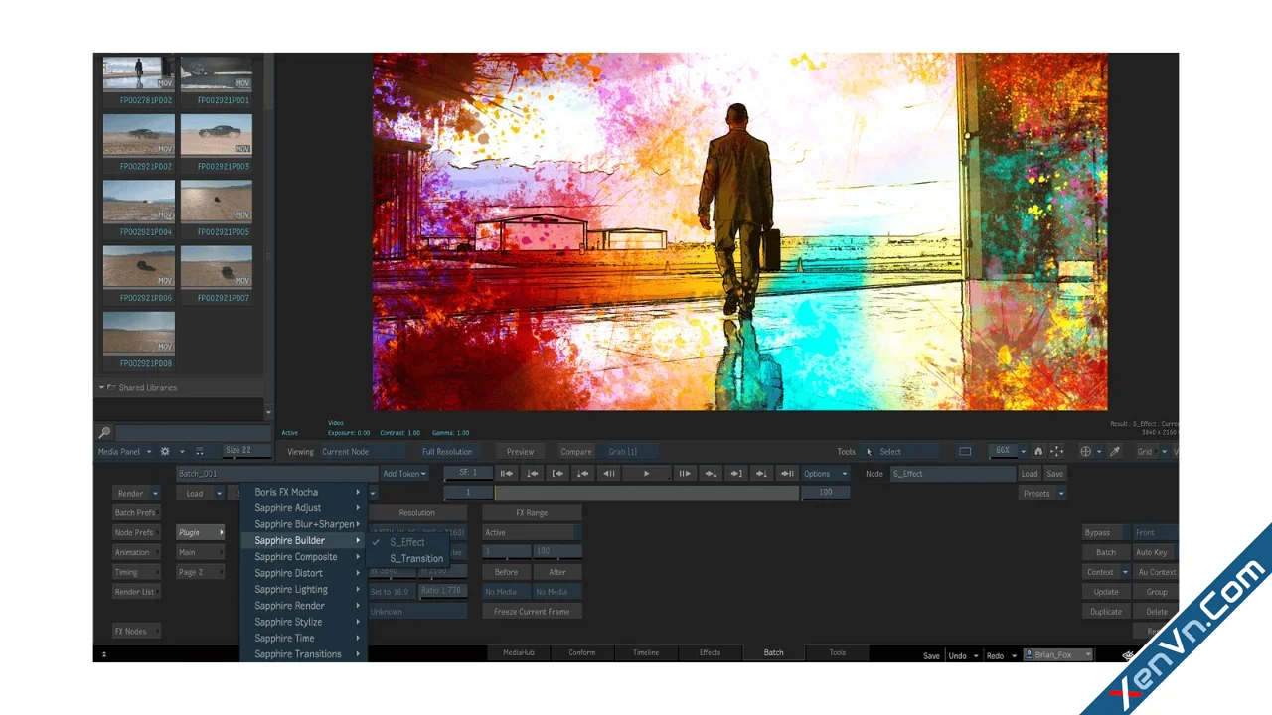The height and width of the screenshot is (715, 1272).
Task: Select the FP002781PD02 clip thumbnail
Action: click(x=139, y=71)
